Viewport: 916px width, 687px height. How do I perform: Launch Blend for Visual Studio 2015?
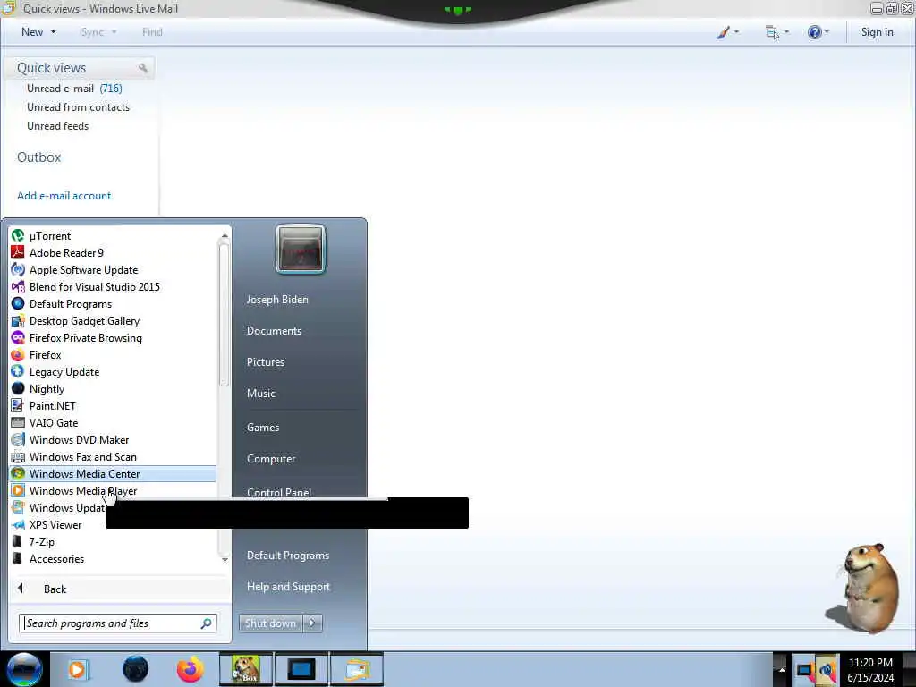click(113, 287)
